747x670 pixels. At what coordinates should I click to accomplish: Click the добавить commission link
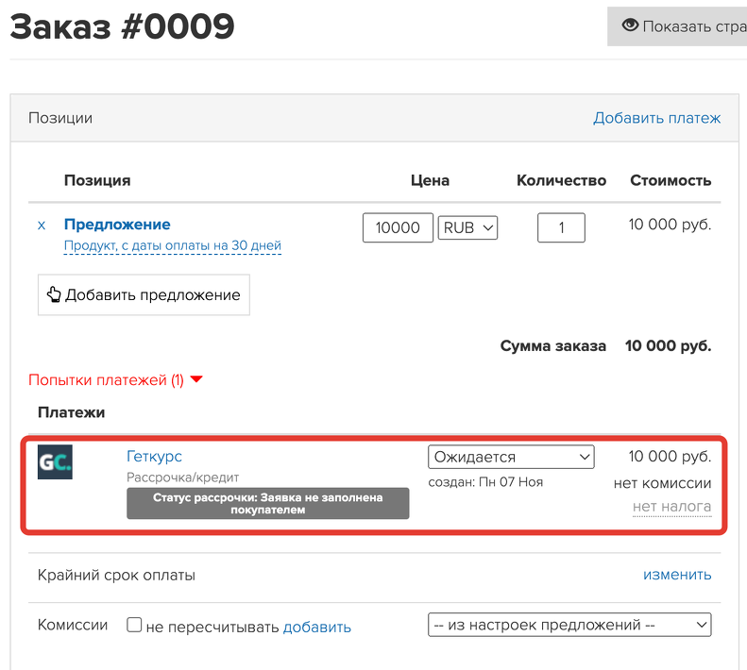pos(316,627)
